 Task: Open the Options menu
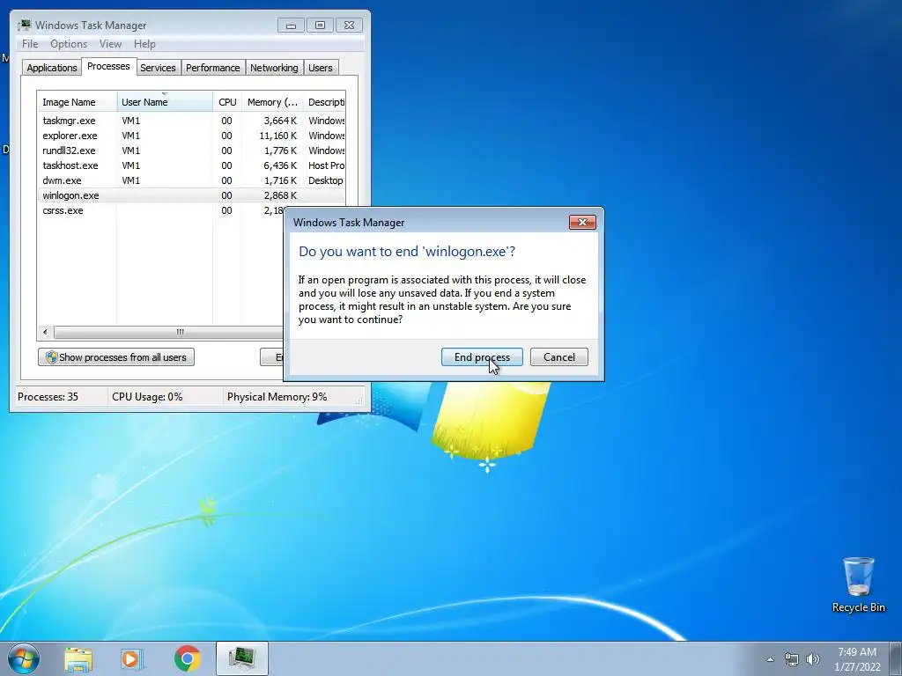click(69, 44)
